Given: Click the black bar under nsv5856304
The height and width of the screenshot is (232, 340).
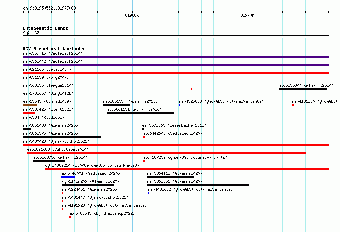Looking at the screenshot, I should click(x=303, y=89).
